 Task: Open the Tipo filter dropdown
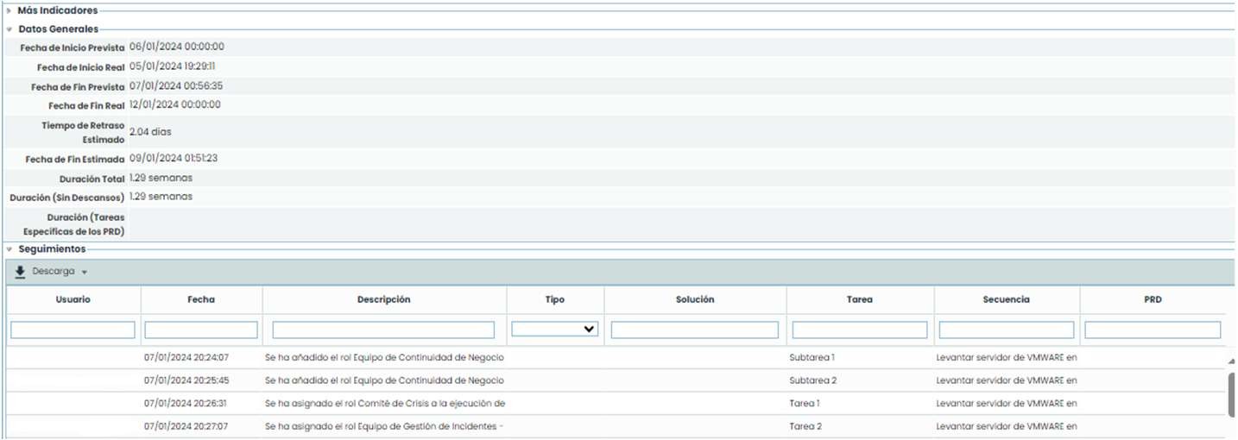(x=555, y=329)
